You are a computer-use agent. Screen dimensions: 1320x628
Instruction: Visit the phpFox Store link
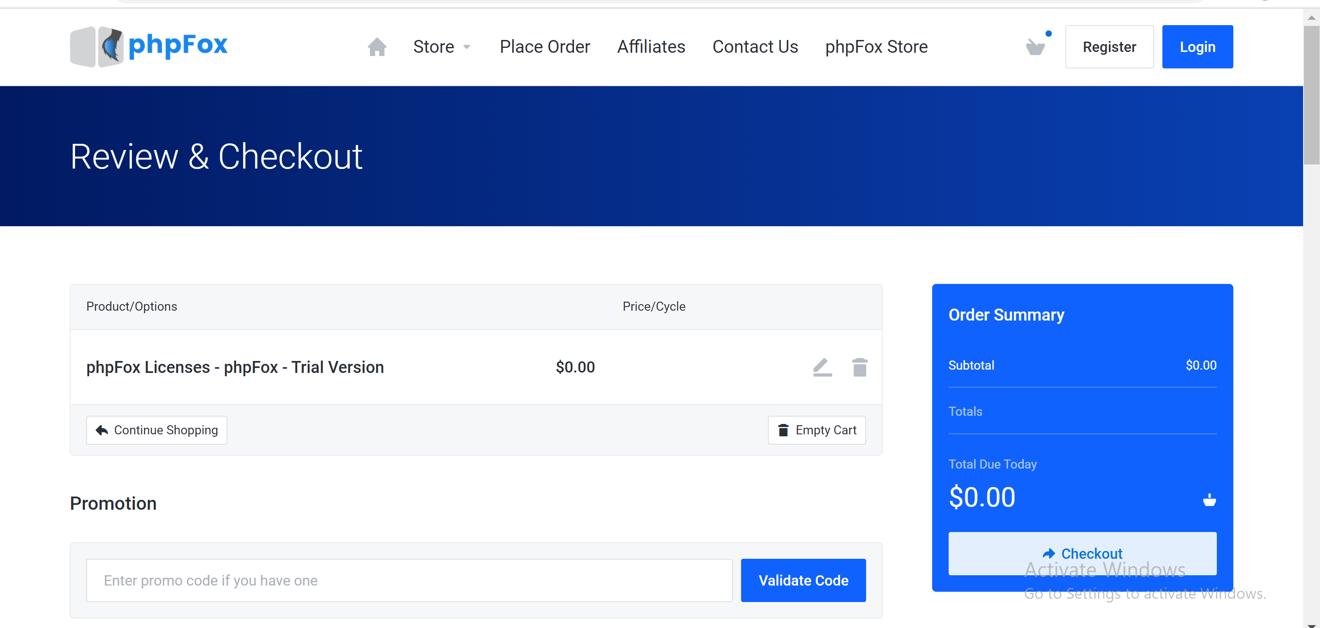point(876,47)
